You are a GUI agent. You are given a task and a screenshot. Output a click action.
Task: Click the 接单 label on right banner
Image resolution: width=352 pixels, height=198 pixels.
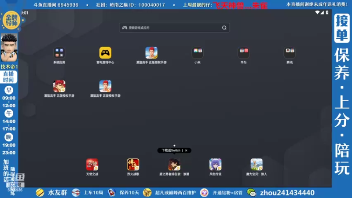coord(342,28)
